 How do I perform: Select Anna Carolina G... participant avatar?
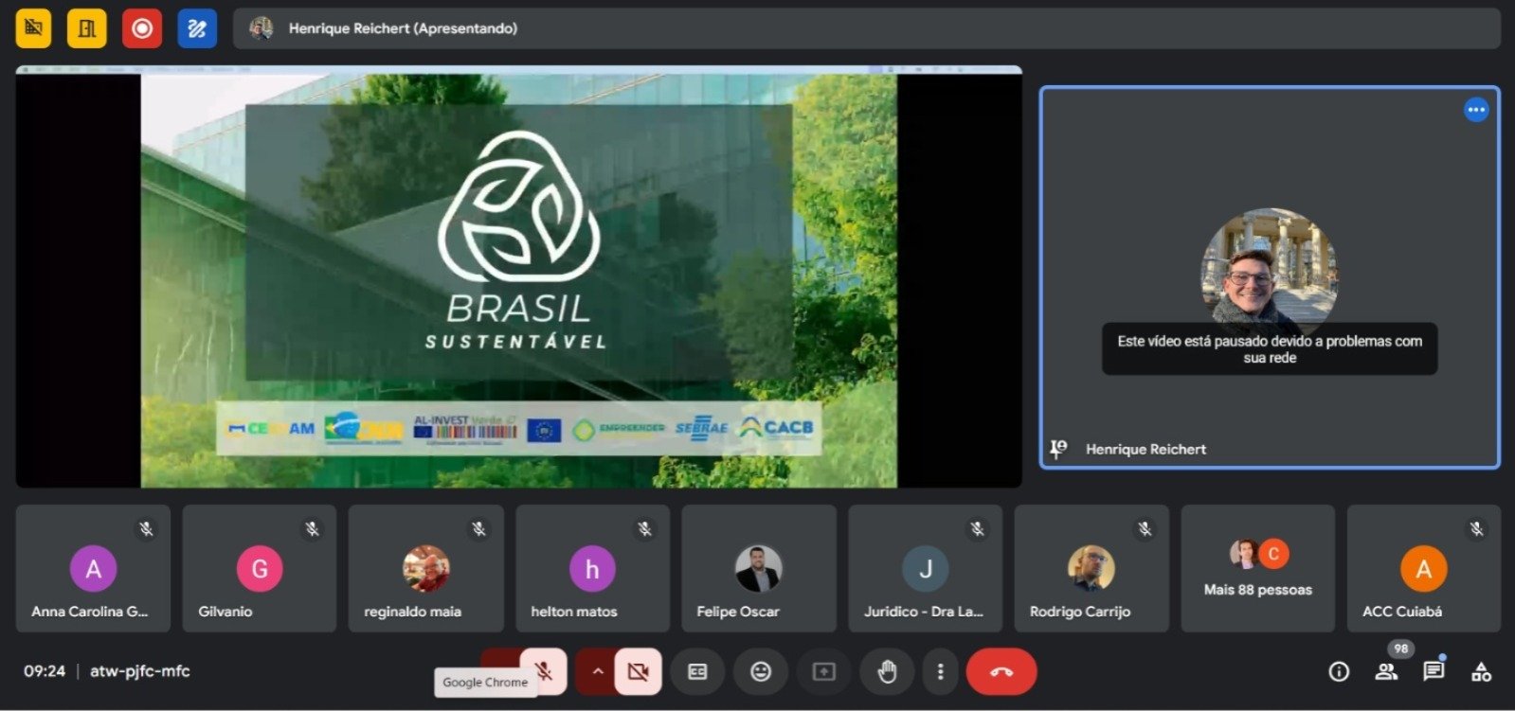point(93,569)
